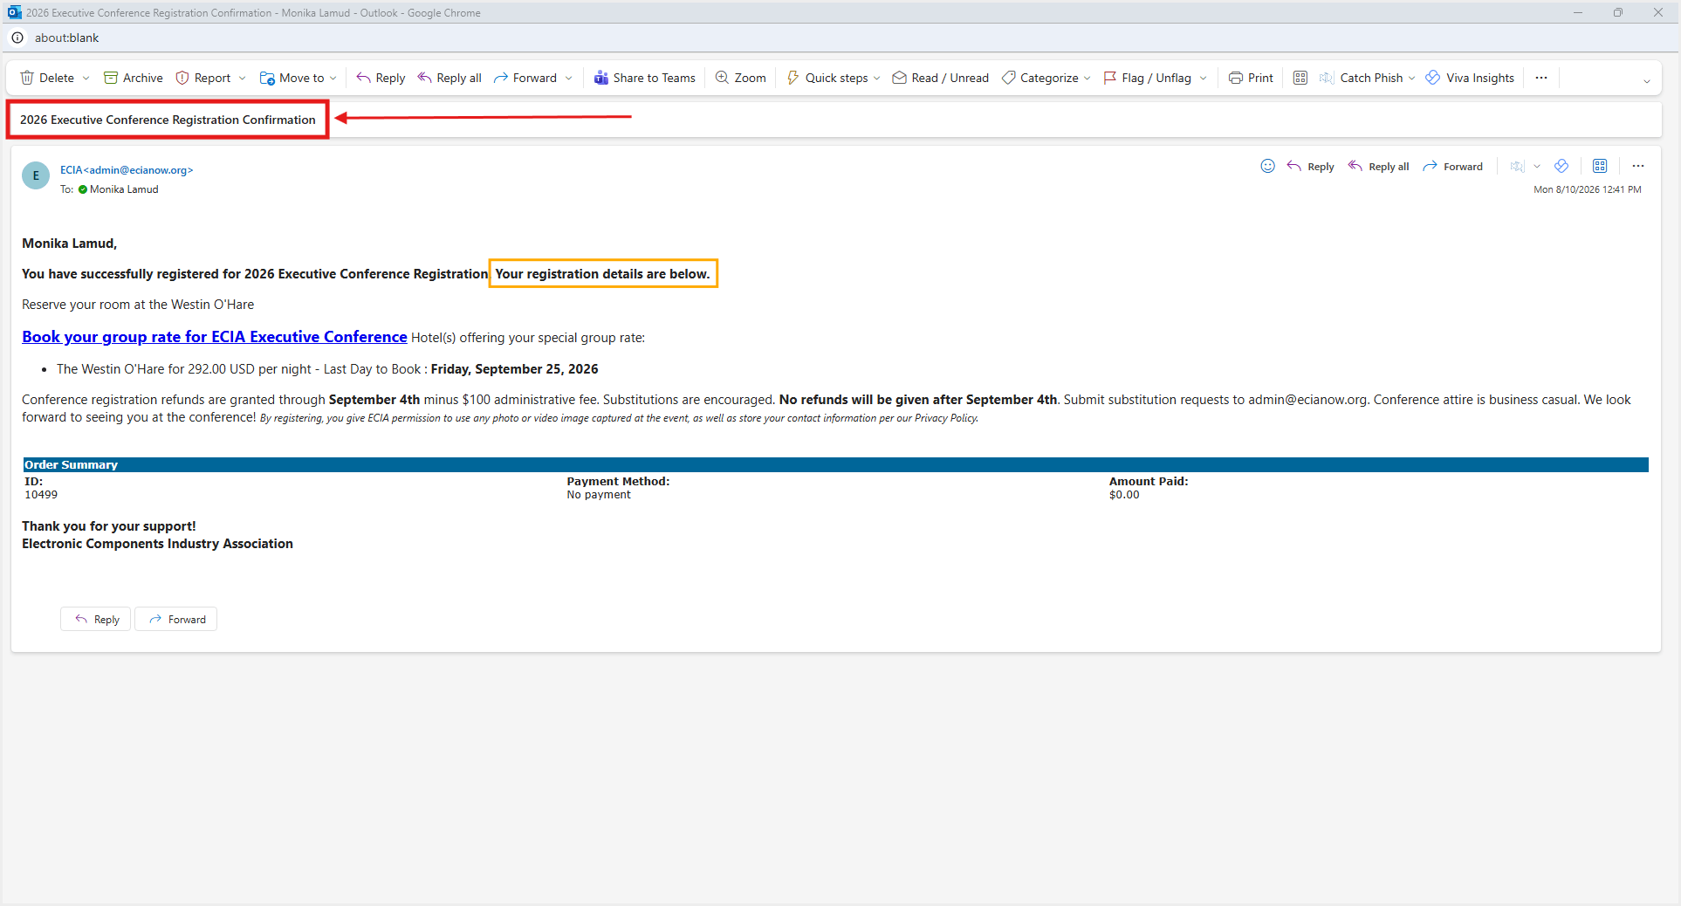Click the Outlook icon in the title bar
The height and width of the screenshot is (906, 1681).
coord(15,12)
